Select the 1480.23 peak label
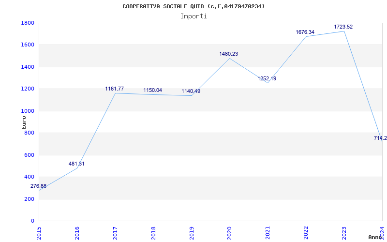 click(229, 54)
